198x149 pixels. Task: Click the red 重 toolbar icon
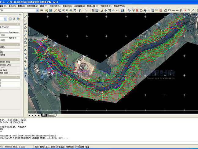point(137,10)
